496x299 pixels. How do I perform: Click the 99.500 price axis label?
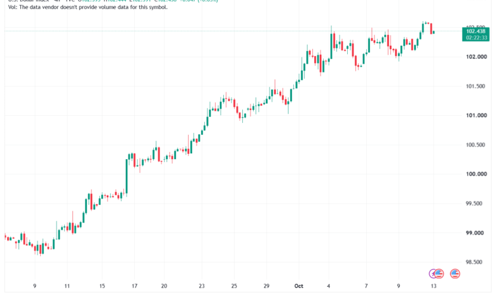point(474,204)
